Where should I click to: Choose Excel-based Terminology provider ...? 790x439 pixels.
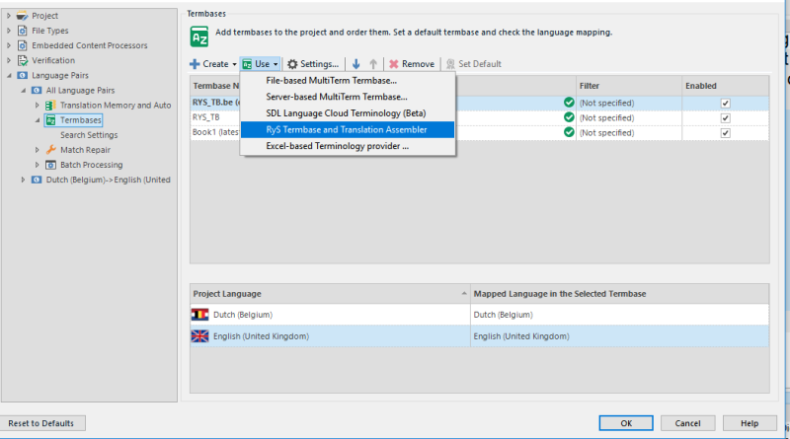[x=348, y=146]
